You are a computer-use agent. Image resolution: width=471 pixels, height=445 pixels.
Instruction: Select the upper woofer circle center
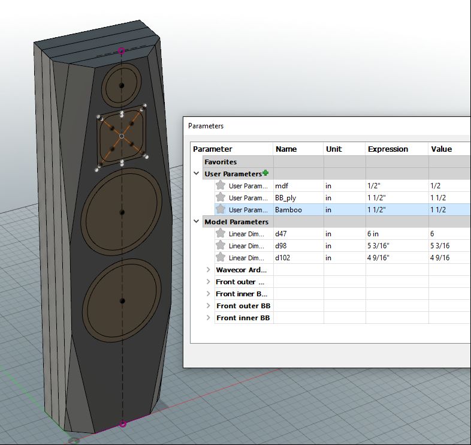(x=122, y=212)
